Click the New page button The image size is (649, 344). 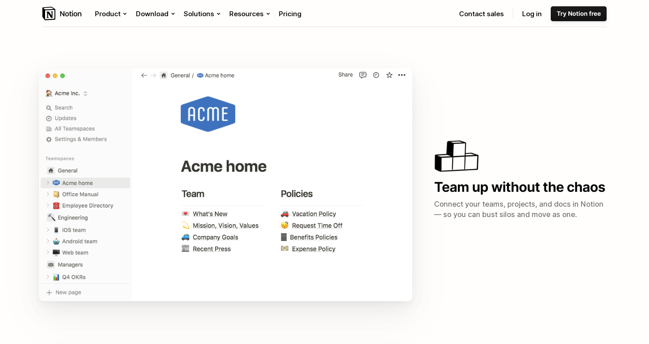64,292
